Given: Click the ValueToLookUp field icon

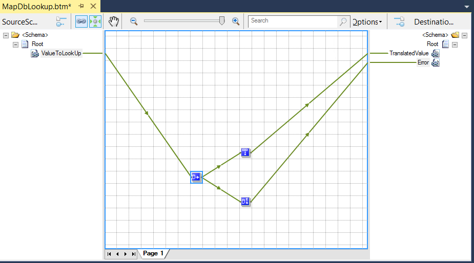Looking at the screenshot, I should [35, 54].
